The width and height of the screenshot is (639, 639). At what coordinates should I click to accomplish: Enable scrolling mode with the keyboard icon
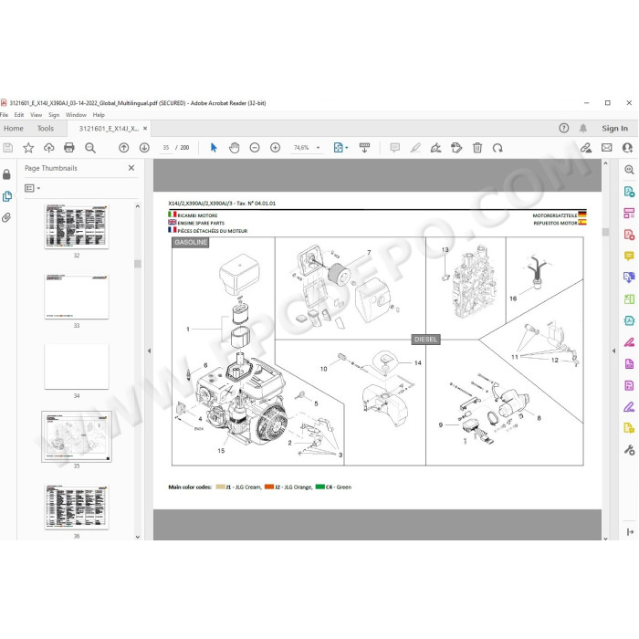(364, 148)
